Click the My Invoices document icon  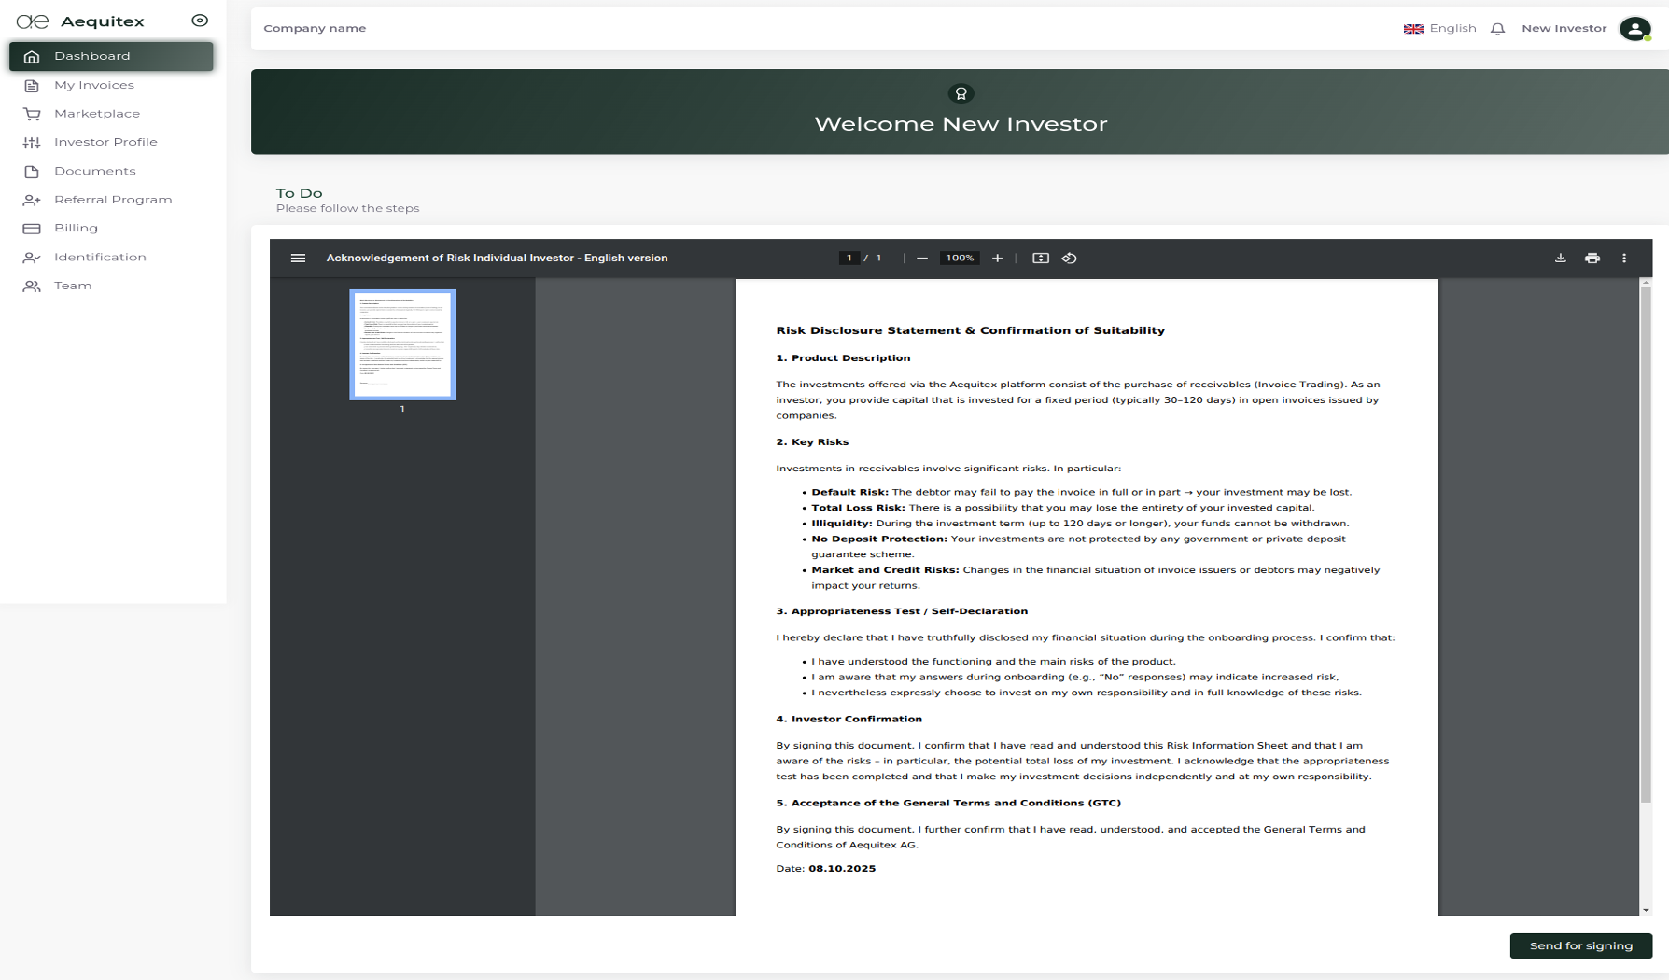point(32,86)
